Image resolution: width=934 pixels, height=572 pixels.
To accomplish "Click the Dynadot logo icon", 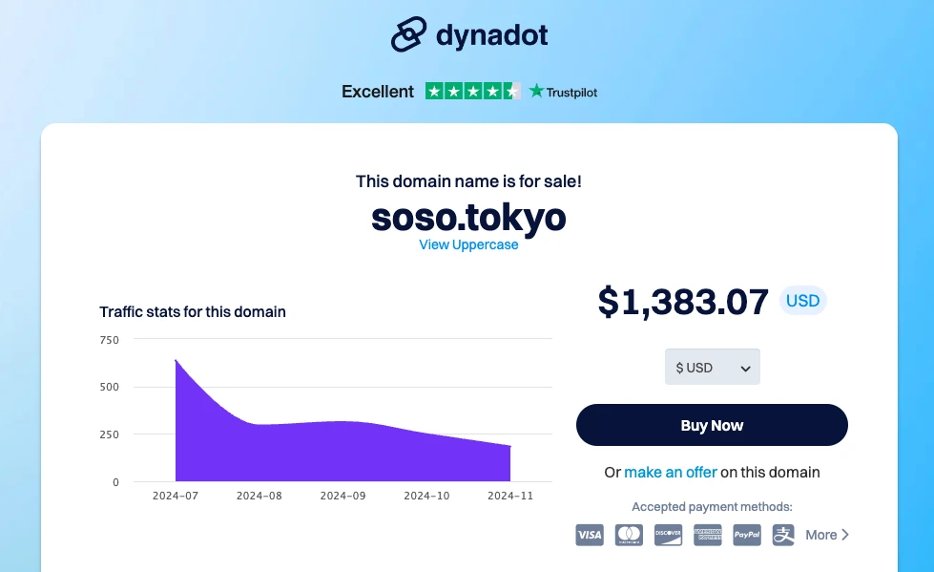I will click(408, 35).
